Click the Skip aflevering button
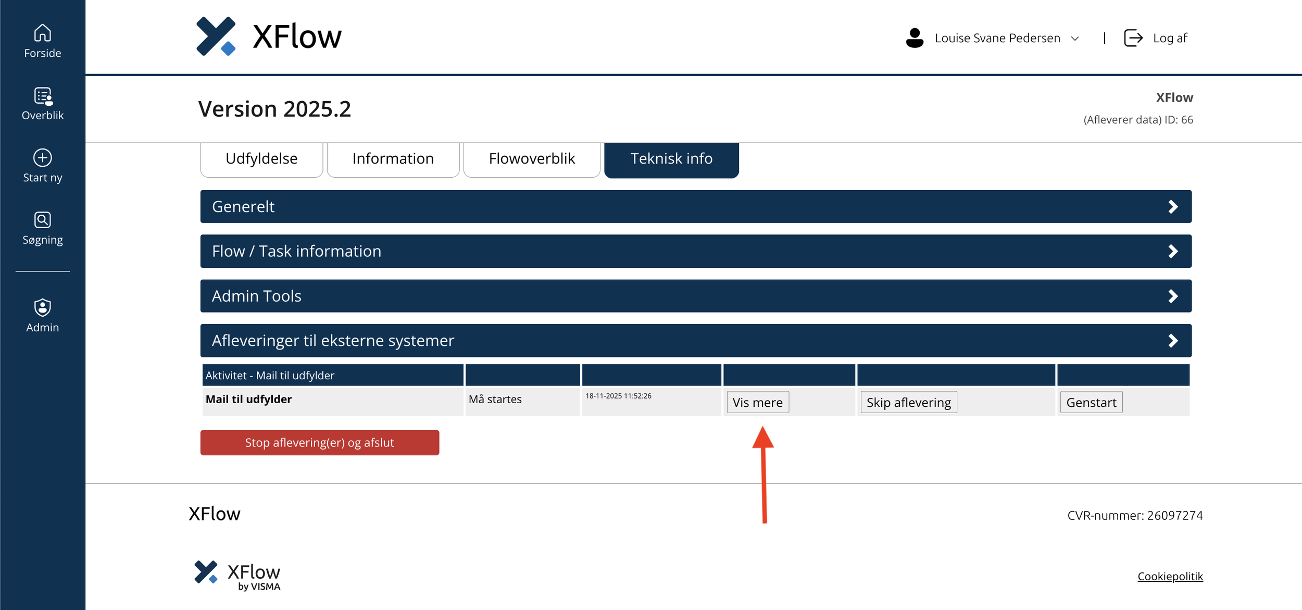This screenshot has width=1302, height=610. [x=908, y=403]
